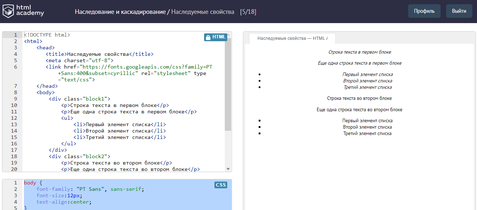Click the HTML Academy logo

(23, 11)
